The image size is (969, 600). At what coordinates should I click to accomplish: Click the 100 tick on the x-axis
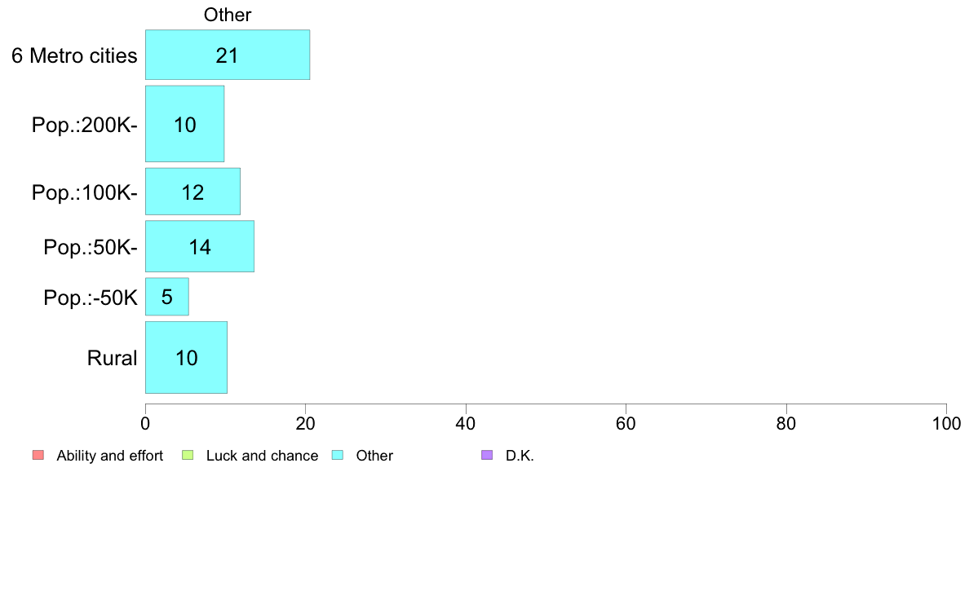pyautogui.click(x=946, y=423)
